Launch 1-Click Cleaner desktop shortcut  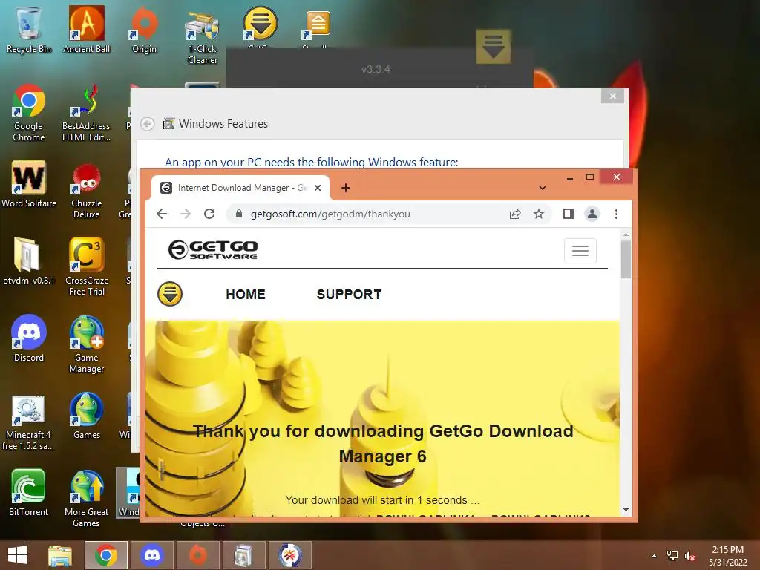coord(202,37)
